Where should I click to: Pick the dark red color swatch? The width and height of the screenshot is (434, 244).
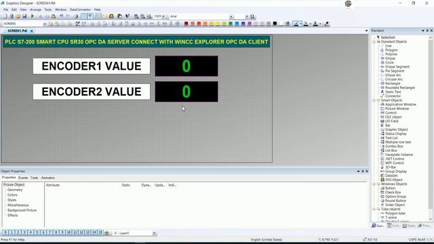186,24
